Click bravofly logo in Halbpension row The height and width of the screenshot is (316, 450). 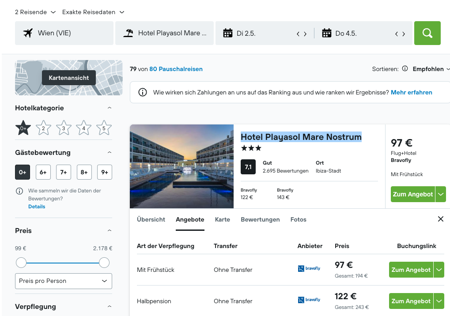(309, 300)
